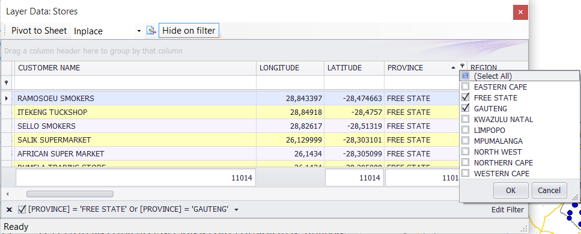Close the Layer Data Stores window

pos(520,12)
